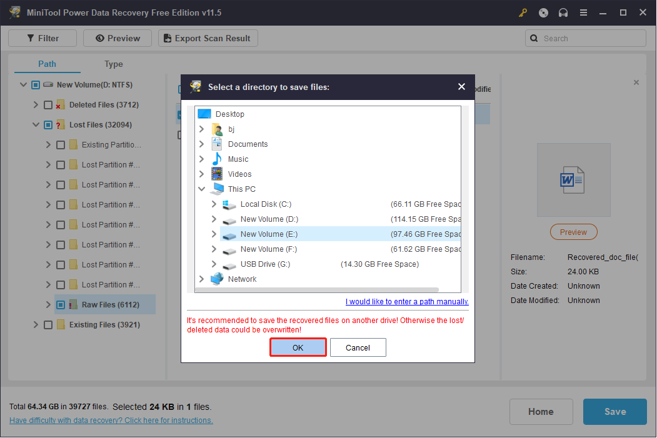The width and height of the screenshot is (657, 438).
Task: Toggle the New Volume(D: NTFS) checkbox
Action: click(x=36, y=85)
